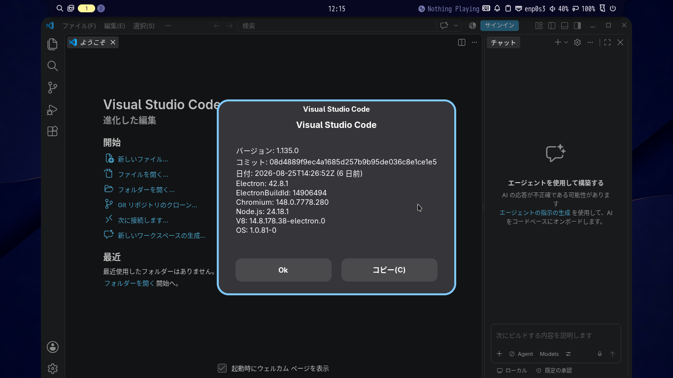Viewport: 673px width, 378px height.
Task: Start a new chat with the plus icon
Action: click(x=558, y=42)
